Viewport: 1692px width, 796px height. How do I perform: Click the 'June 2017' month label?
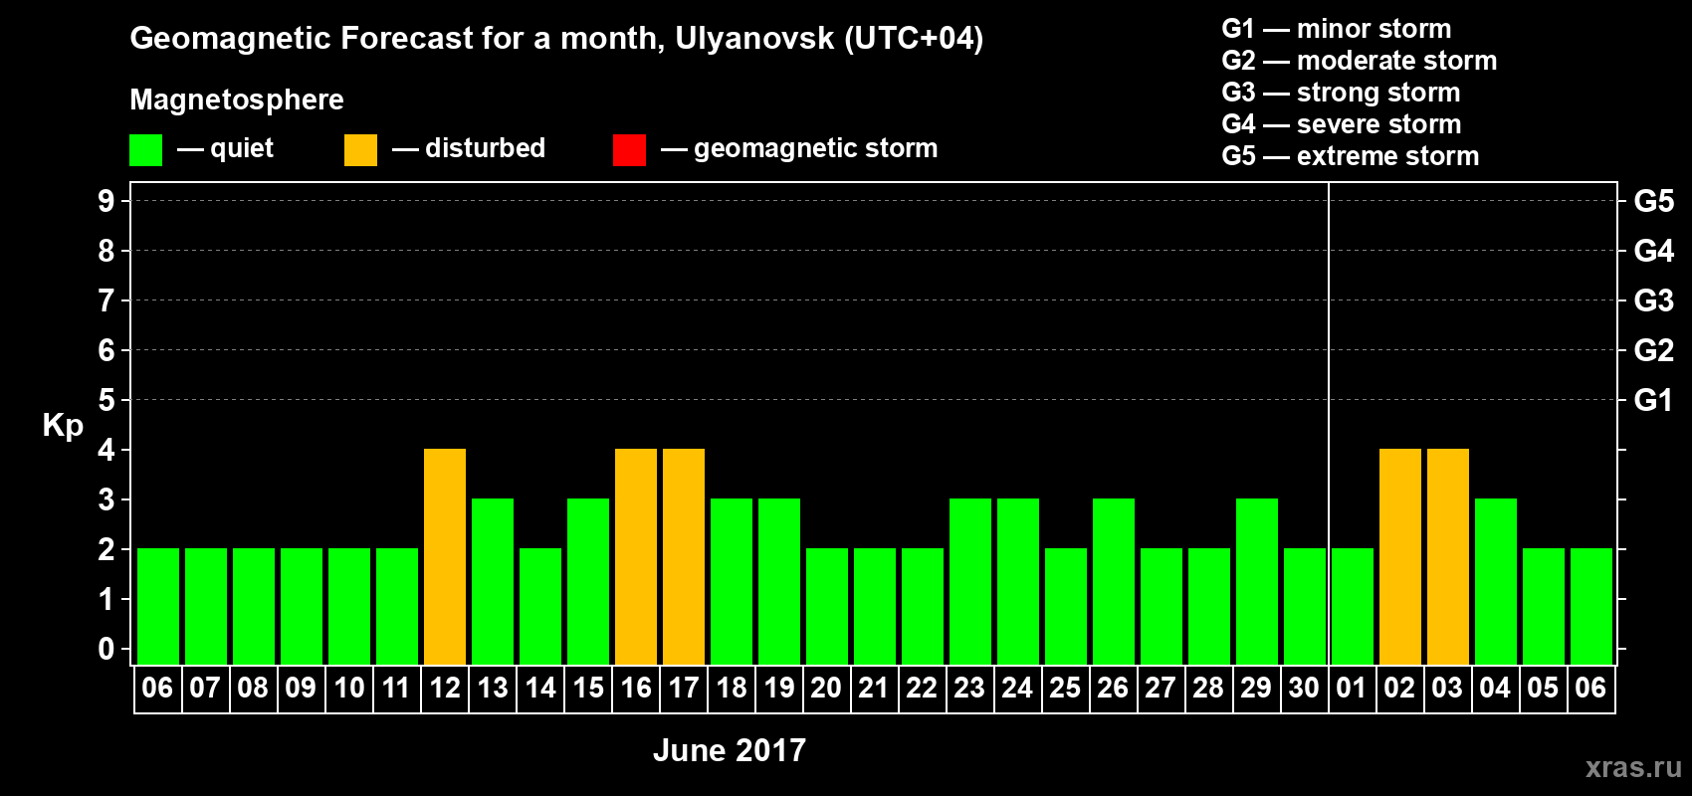pyautogui.click(x=730, y=750)
